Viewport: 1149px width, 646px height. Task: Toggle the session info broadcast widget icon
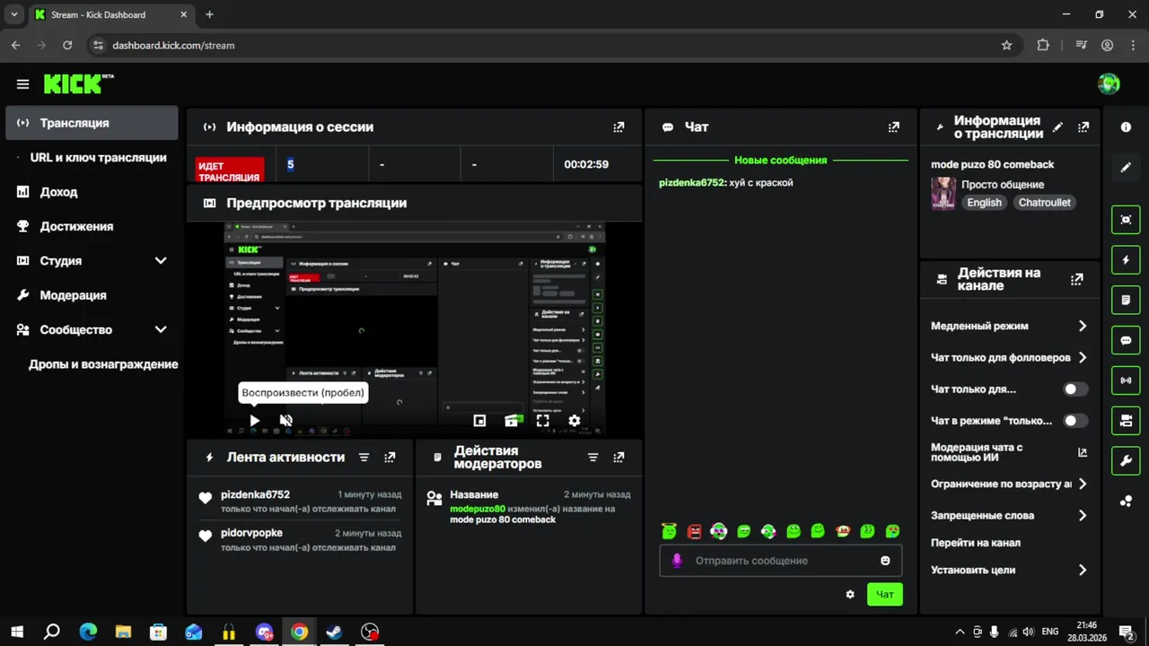[1126, 380]
